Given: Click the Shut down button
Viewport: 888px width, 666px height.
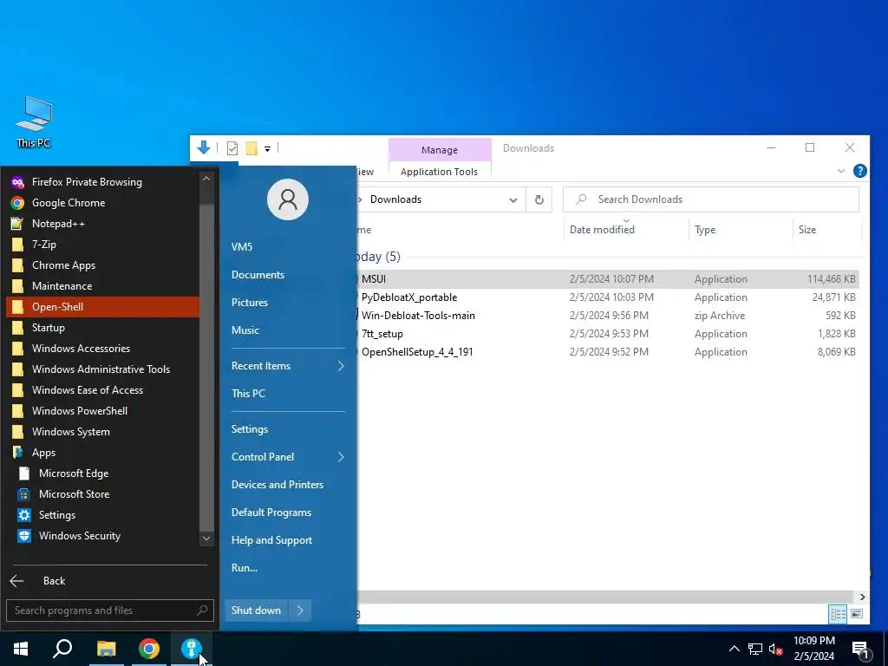Looking at the screenshot, I should coord(256,610).
